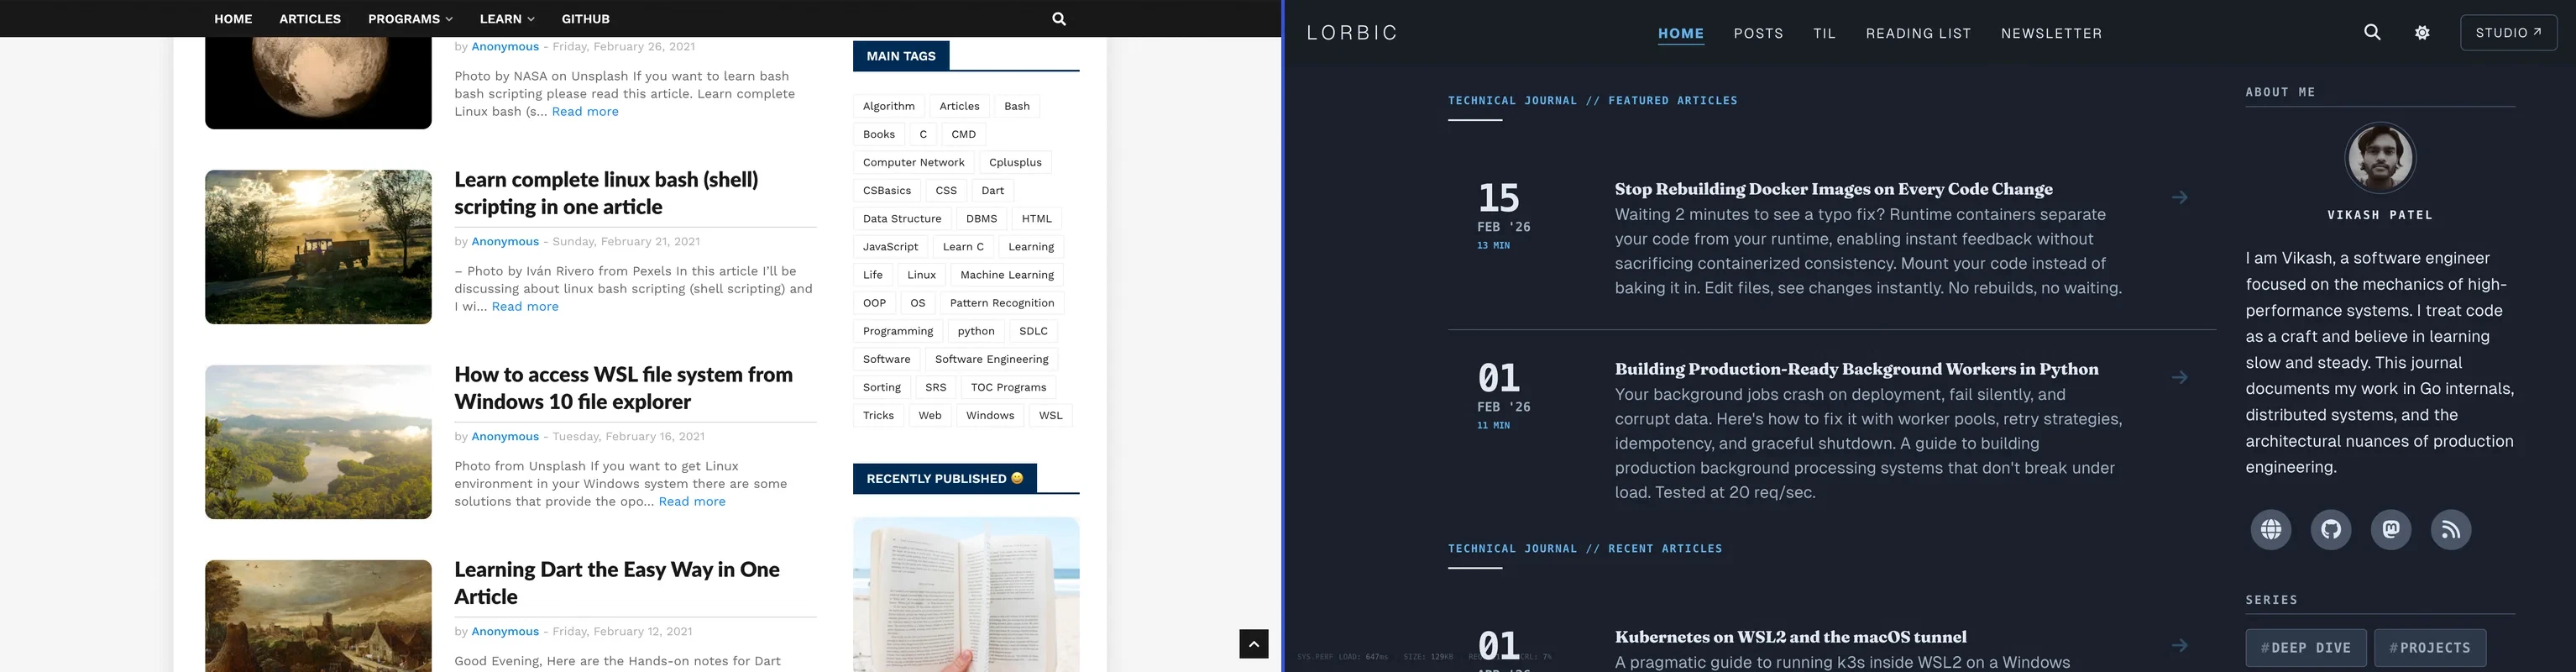Open GITHUB link in blog navbar

tap(585, 19)
